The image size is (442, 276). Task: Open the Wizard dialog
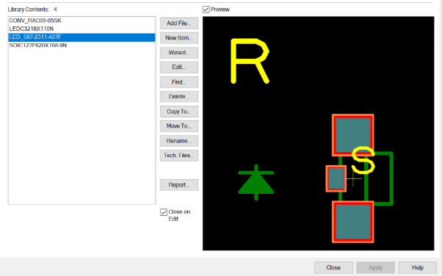pos(179,53)
